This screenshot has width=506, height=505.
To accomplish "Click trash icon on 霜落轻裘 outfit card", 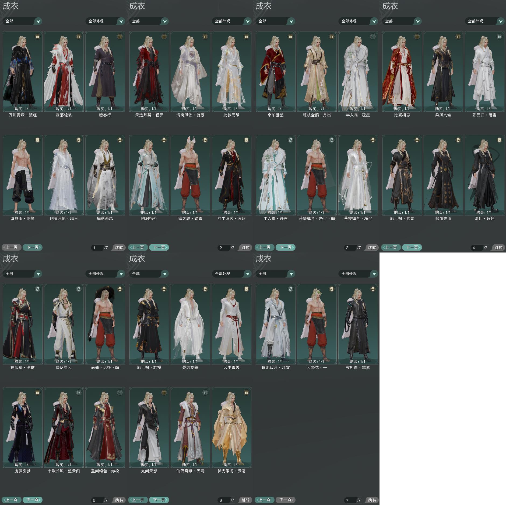I will click(x=79, y=36).
